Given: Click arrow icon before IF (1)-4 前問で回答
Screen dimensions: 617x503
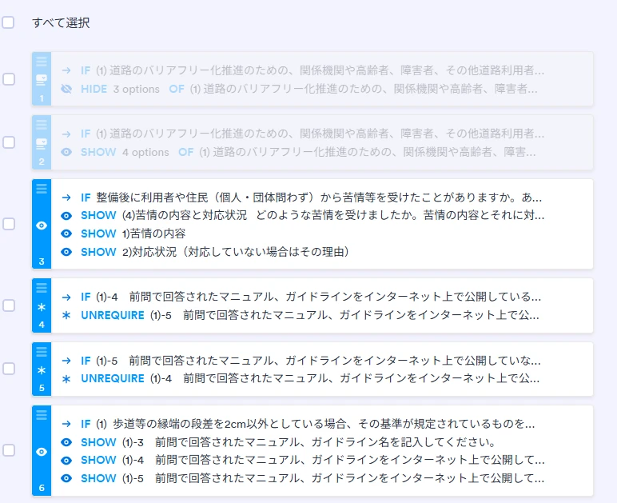Looking at the screenshot, I should [x=66, y=297].
